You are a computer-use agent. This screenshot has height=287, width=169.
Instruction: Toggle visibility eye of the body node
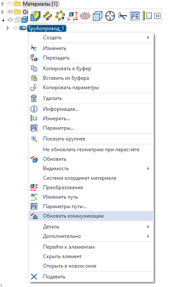[x=10, y=20]
